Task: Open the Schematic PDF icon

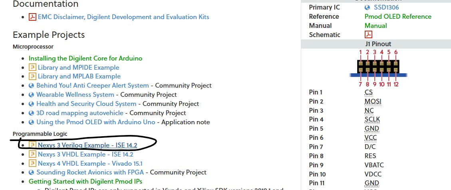Action: (368, 35)
